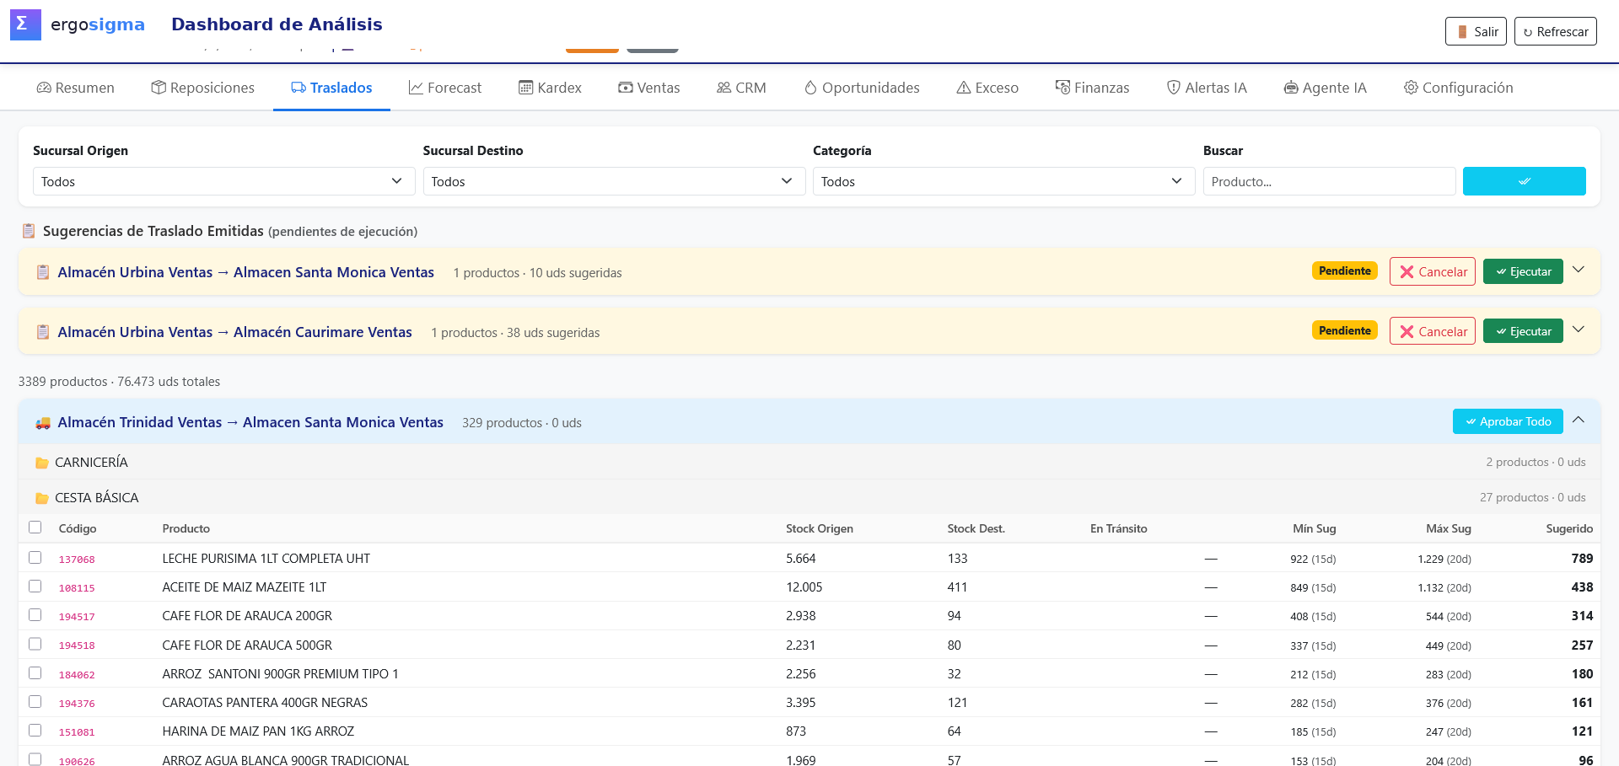Expand the Urbina to Santa Monica suggestion
This screenshot has height=766, width=1619.
click(1579, 271)
